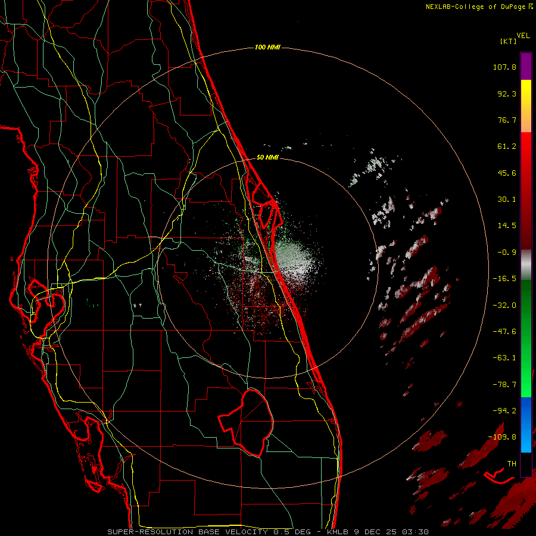
Task: Click the 100 NMI range ring label
Action: click(x=267, y=47)
